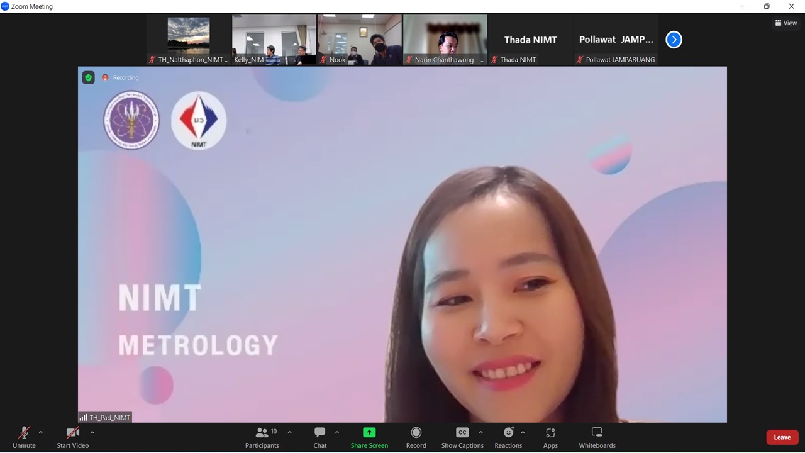Open the View layout menu
This screenshot has width=805, height=453.
(786, 23)
